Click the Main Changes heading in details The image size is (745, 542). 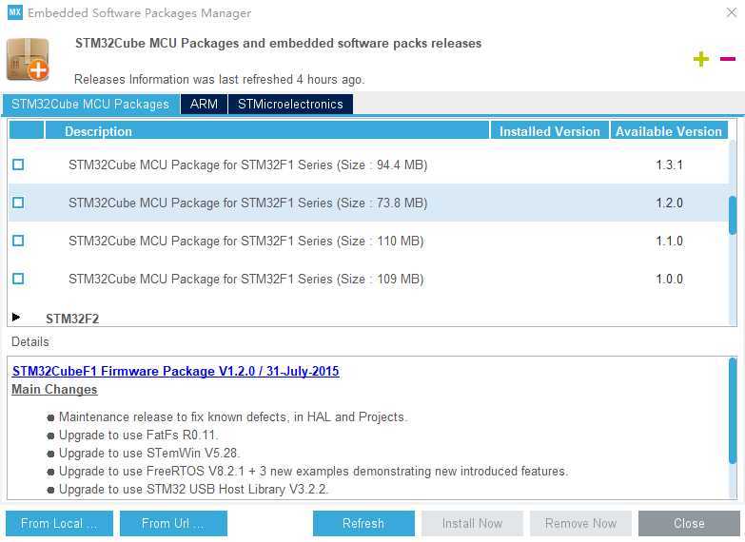[x=54, y=389]
